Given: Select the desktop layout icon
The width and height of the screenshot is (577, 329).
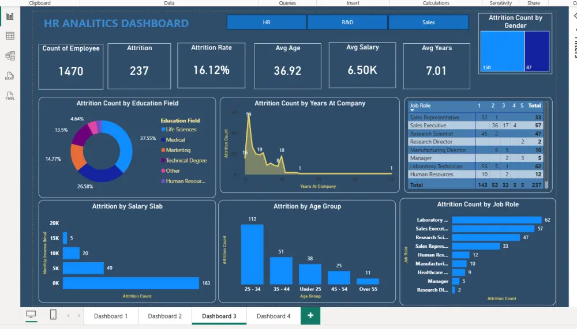Looking at the screenshot, I should (x=31, y=315).
